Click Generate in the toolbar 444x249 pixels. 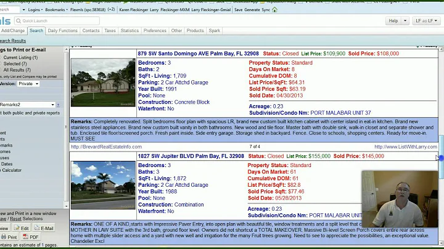pyautogui.click(x=252, y=10)
